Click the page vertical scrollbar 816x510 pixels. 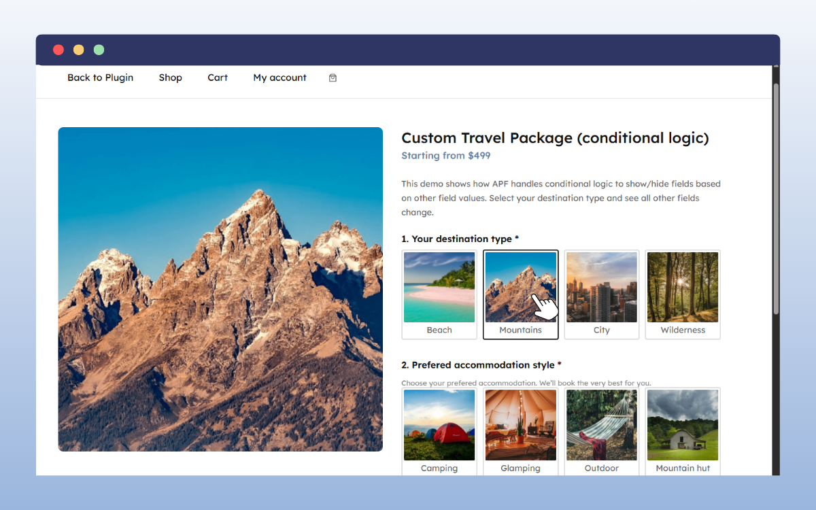pos(776,199)
